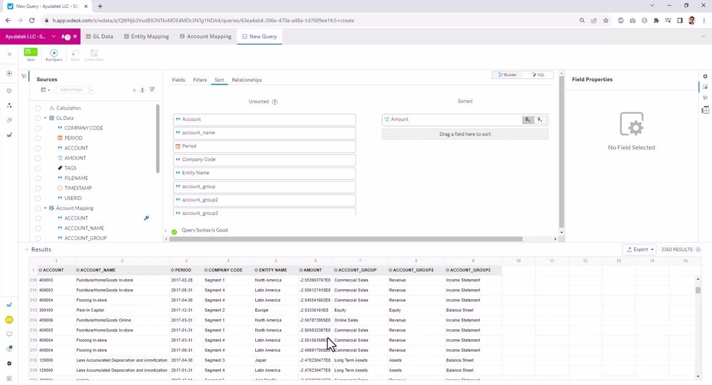Open the ENTITY NAME column gear
Screen dimensions: 712x385
pos(256,270)
